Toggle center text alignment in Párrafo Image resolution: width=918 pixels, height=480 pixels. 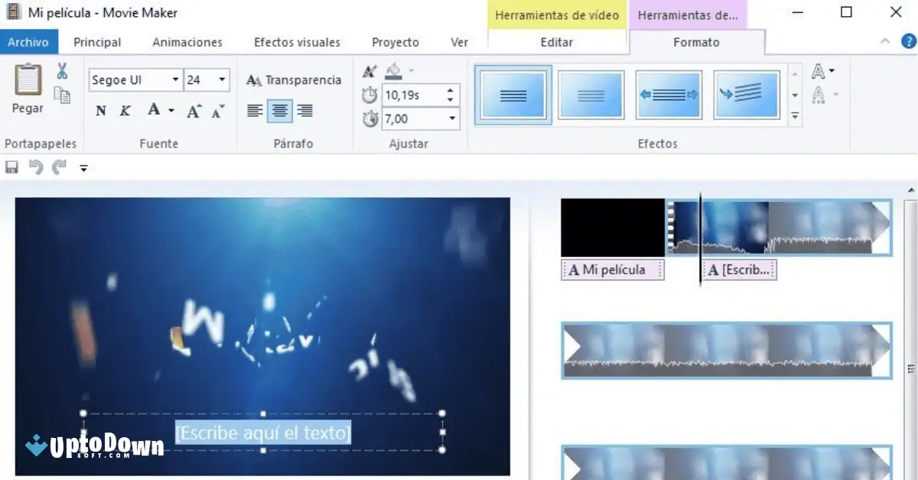pos(279,110)
